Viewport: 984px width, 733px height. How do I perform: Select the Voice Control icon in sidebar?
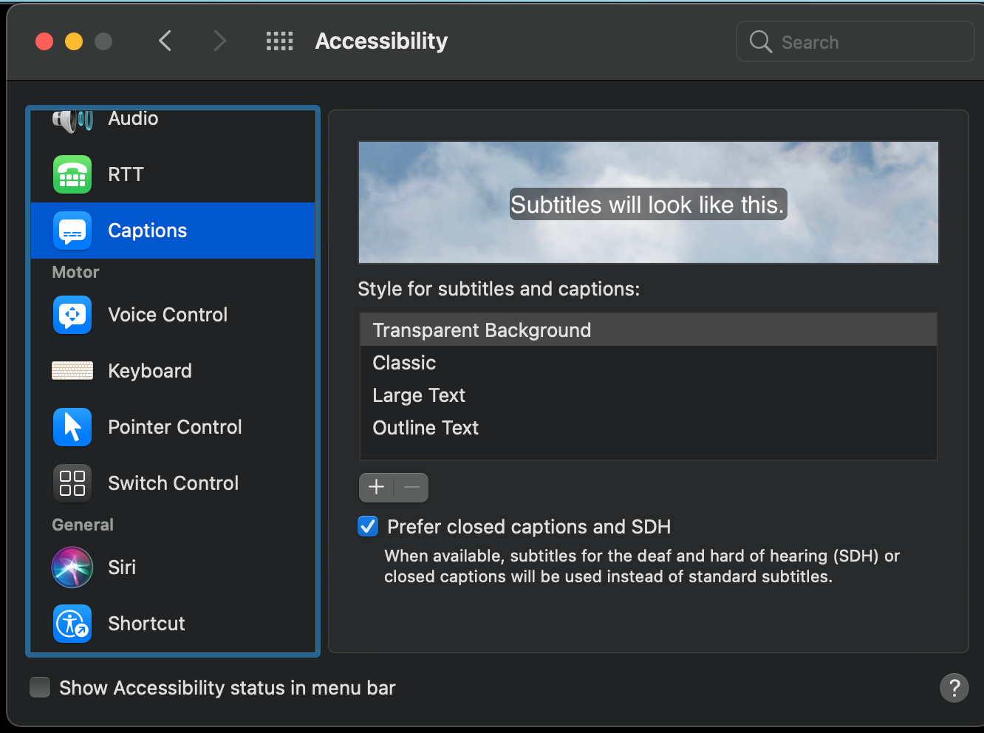(72, 315)
